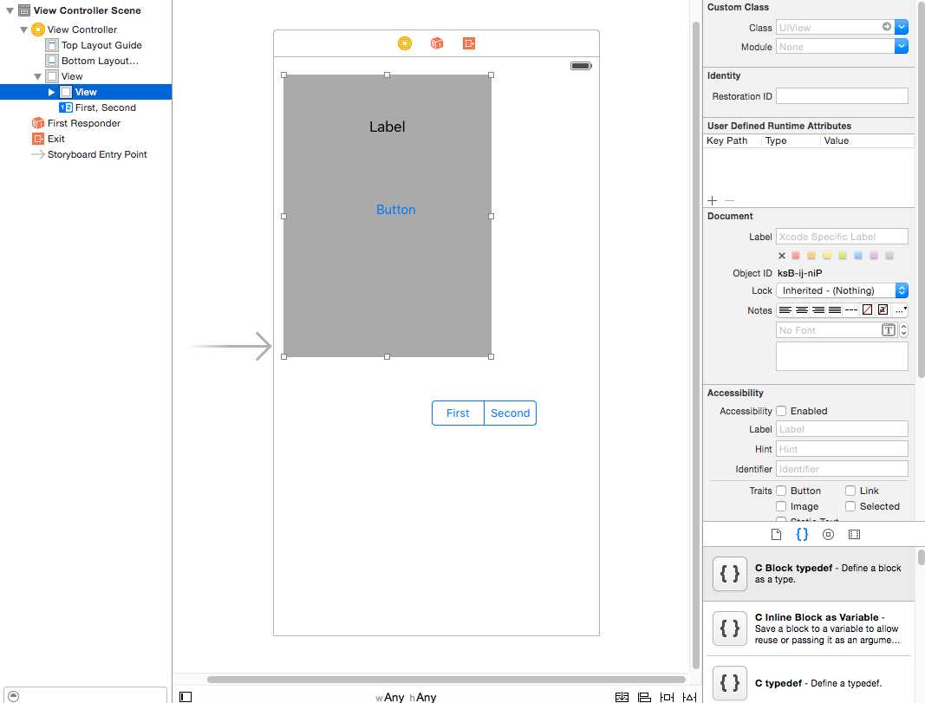Select First Responder in outline
Image resolution: width=925 pixels, height=703 pixels.
(84, 123)
